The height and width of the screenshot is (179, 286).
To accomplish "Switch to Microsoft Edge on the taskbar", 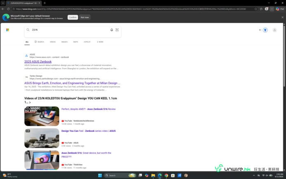I will 160,175.
